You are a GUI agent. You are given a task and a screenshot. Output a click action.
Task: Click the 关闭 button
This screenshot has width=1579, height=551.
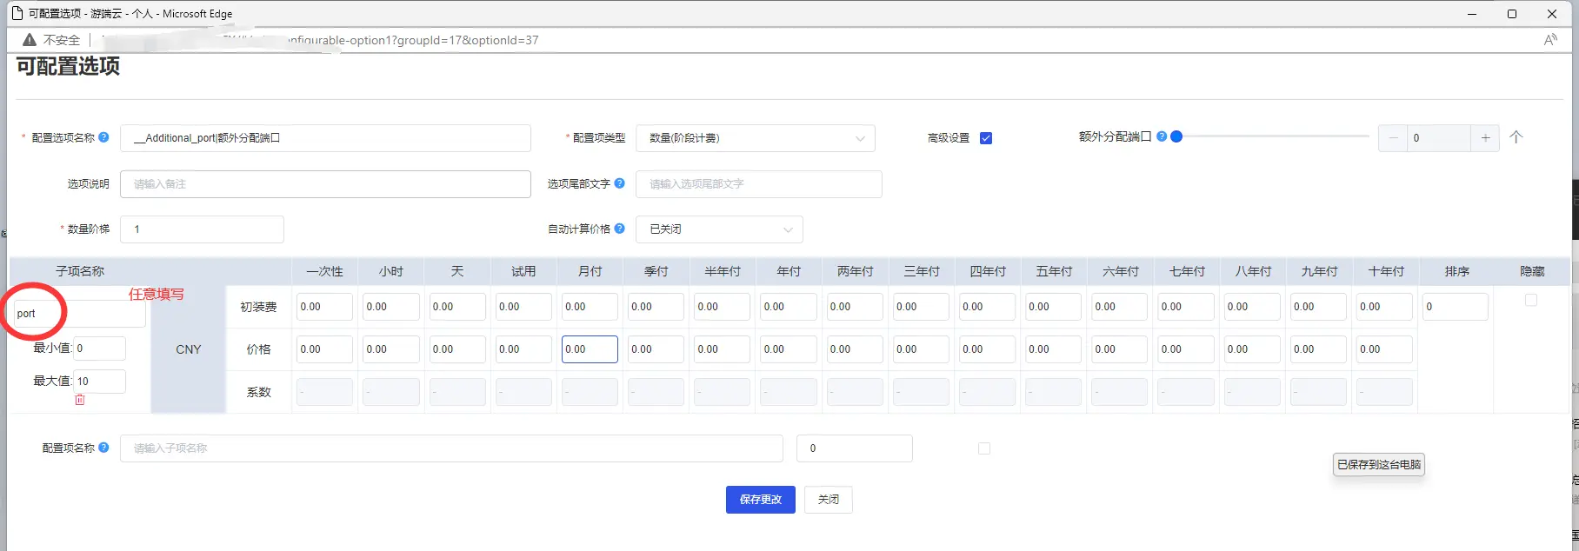pyautogui.click(x=828, y=500)
